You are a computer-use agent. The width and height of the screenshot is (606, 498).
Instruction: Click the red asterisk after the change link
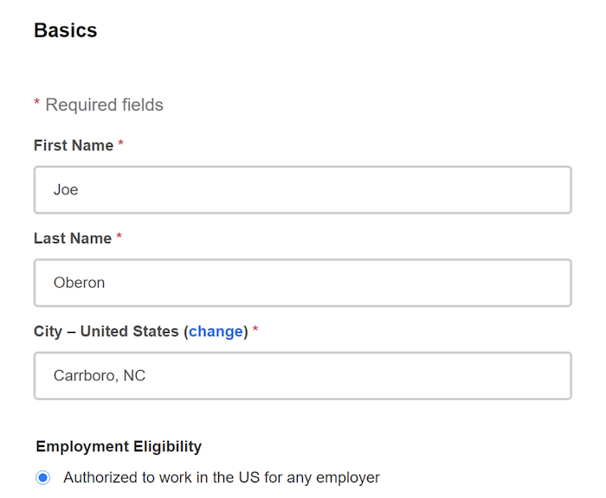pyautogui.click(x=256, y=330)
